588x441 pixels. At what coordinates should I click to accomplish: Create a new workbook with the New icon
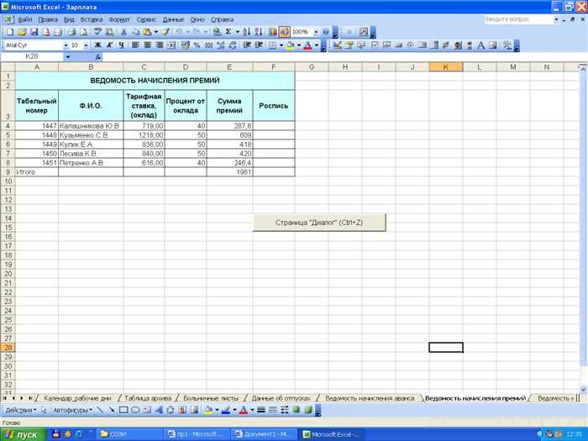(10, 32)
